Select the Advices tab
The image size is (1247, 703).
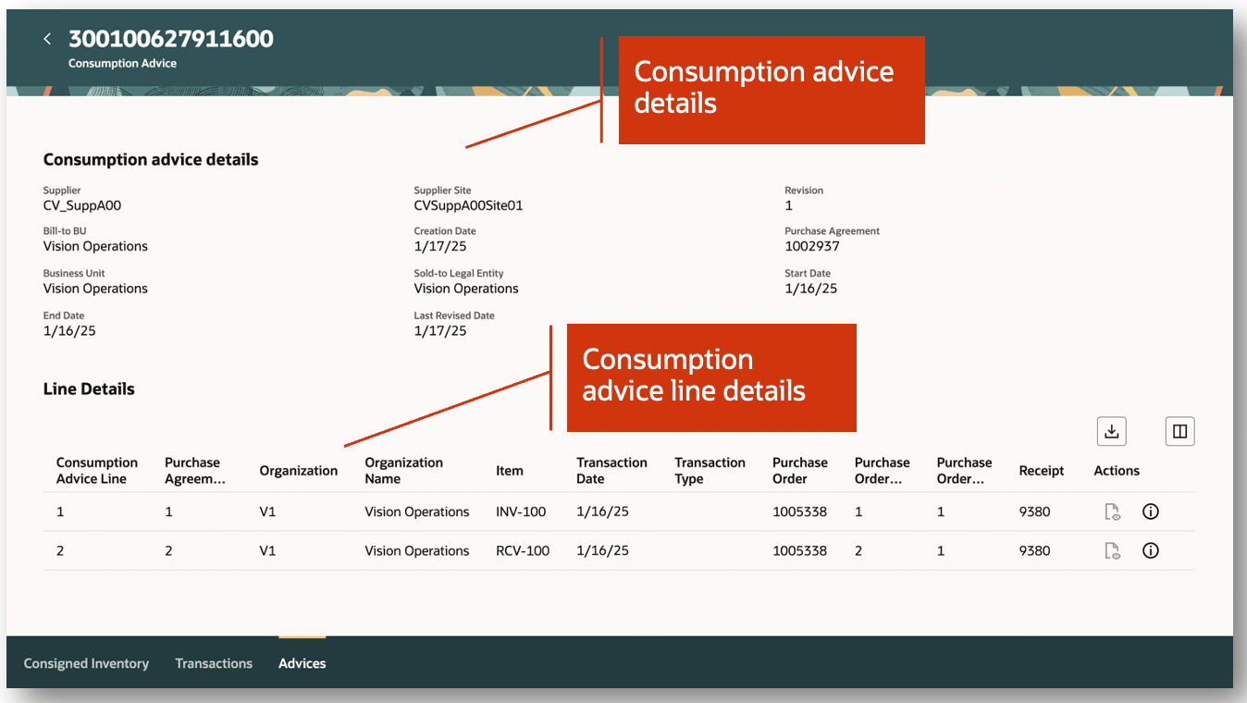[x=302, y=663]
